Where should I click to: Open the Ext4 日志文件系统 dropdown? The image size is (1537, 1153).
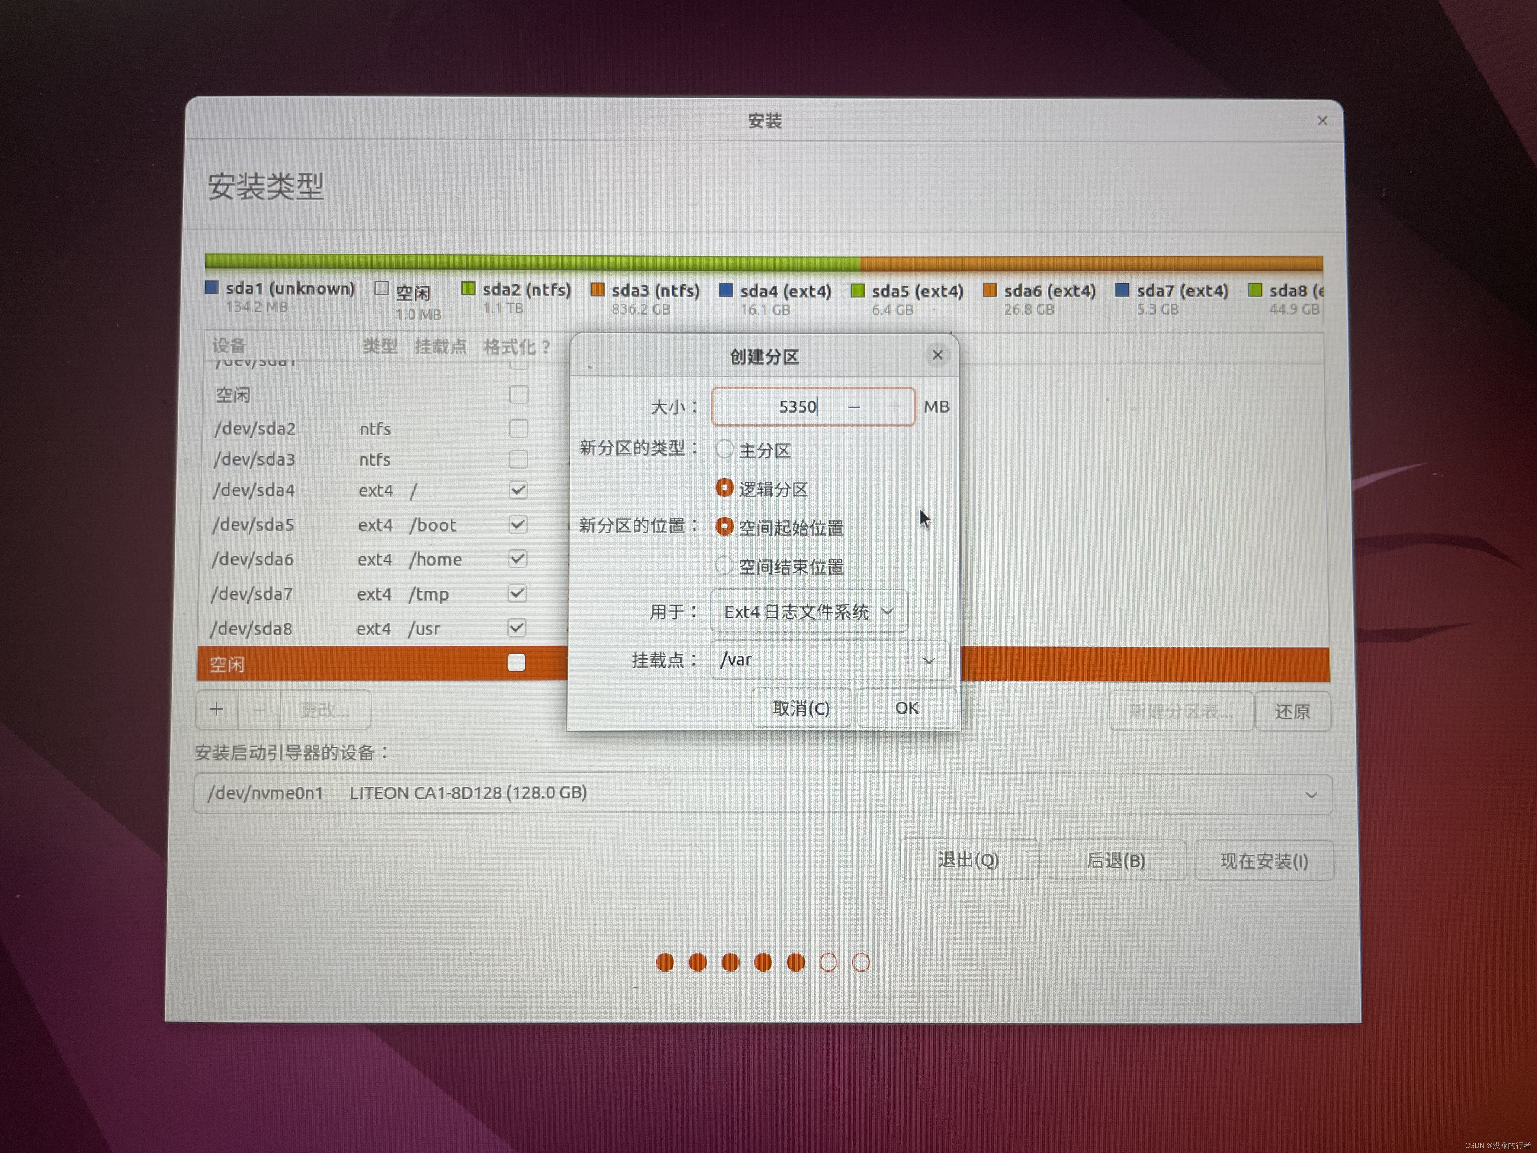tap(809, 612)
